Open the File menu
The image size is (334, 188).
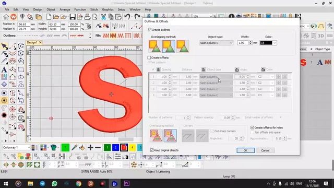click(x=7, y=9)
